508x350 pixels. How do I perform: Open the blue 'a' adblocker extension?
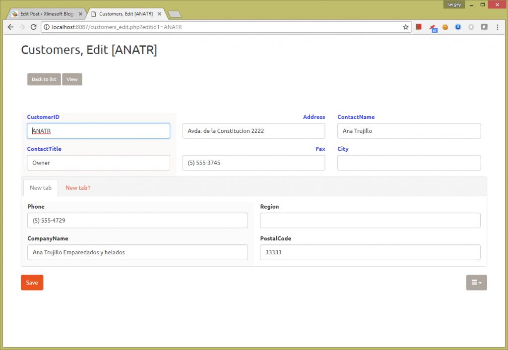(x=458, y=27)
